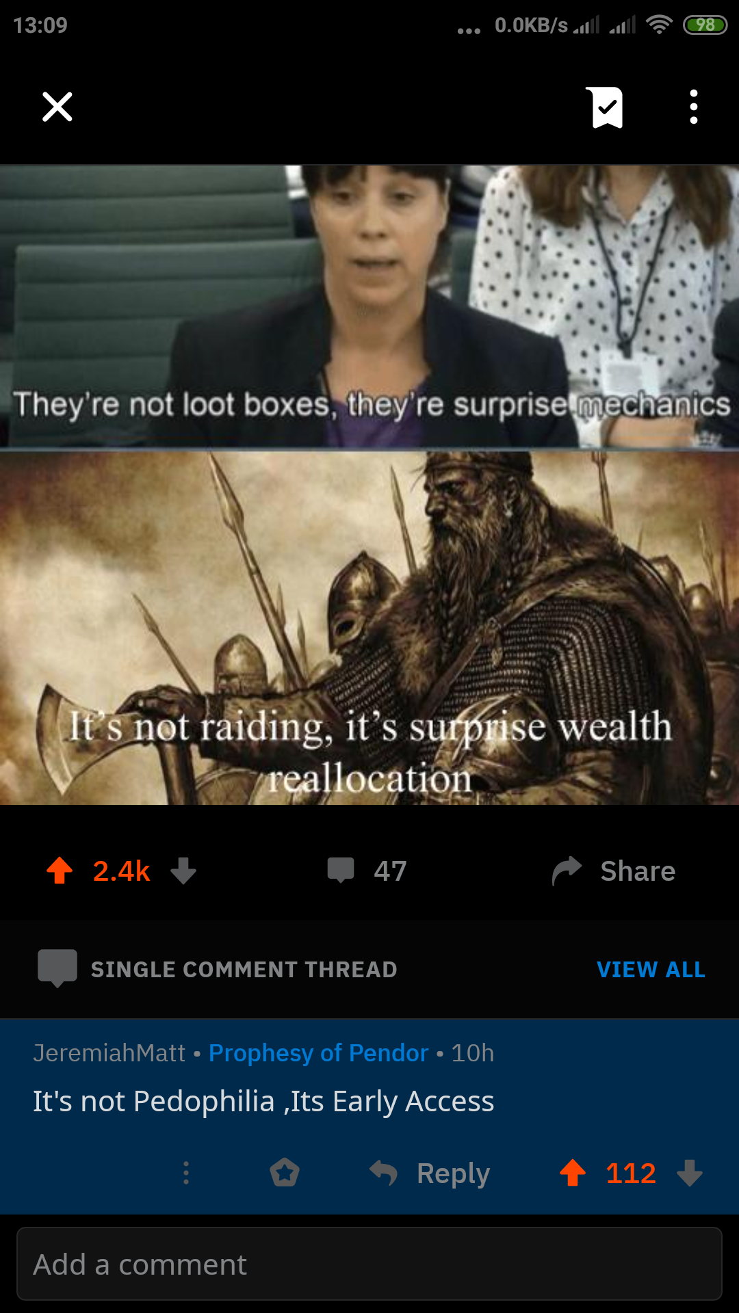Tap the Wi-Fi status bar icon
This screenshot has width=739, height=1313.
coord(659,25)
